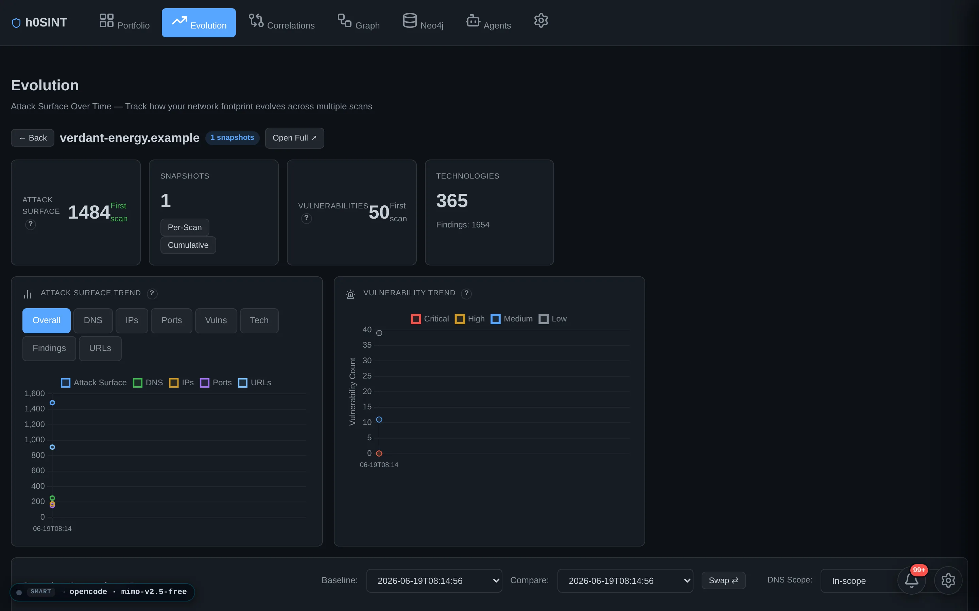Click Open Full button
The height and width of the screenshot is (611, 979).
click(294, 138)
